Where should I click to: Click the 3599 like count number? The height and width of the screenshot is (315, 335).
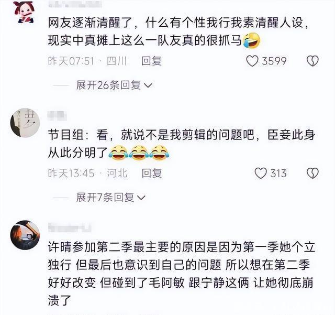pyautogui.click(x=274, y=61)
